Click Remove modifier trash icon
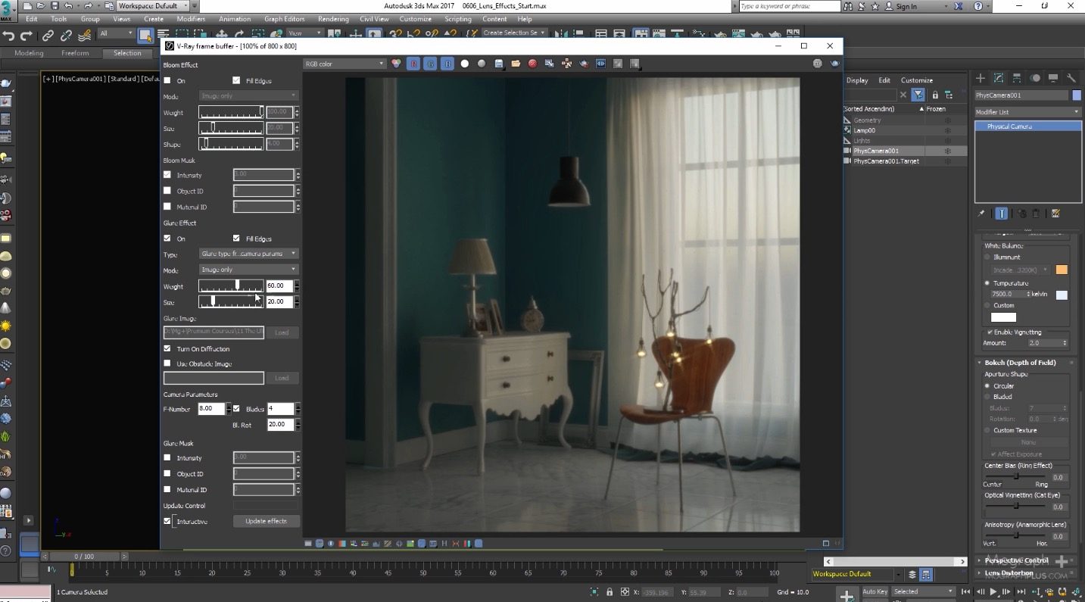The image size is (1085, 602). point(1037,214)
